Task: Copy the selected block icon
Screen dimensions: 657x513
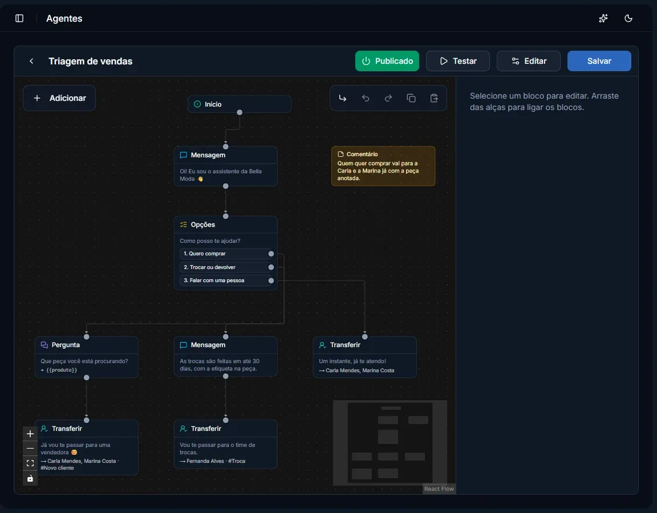Action: click(x=411, y=98)
